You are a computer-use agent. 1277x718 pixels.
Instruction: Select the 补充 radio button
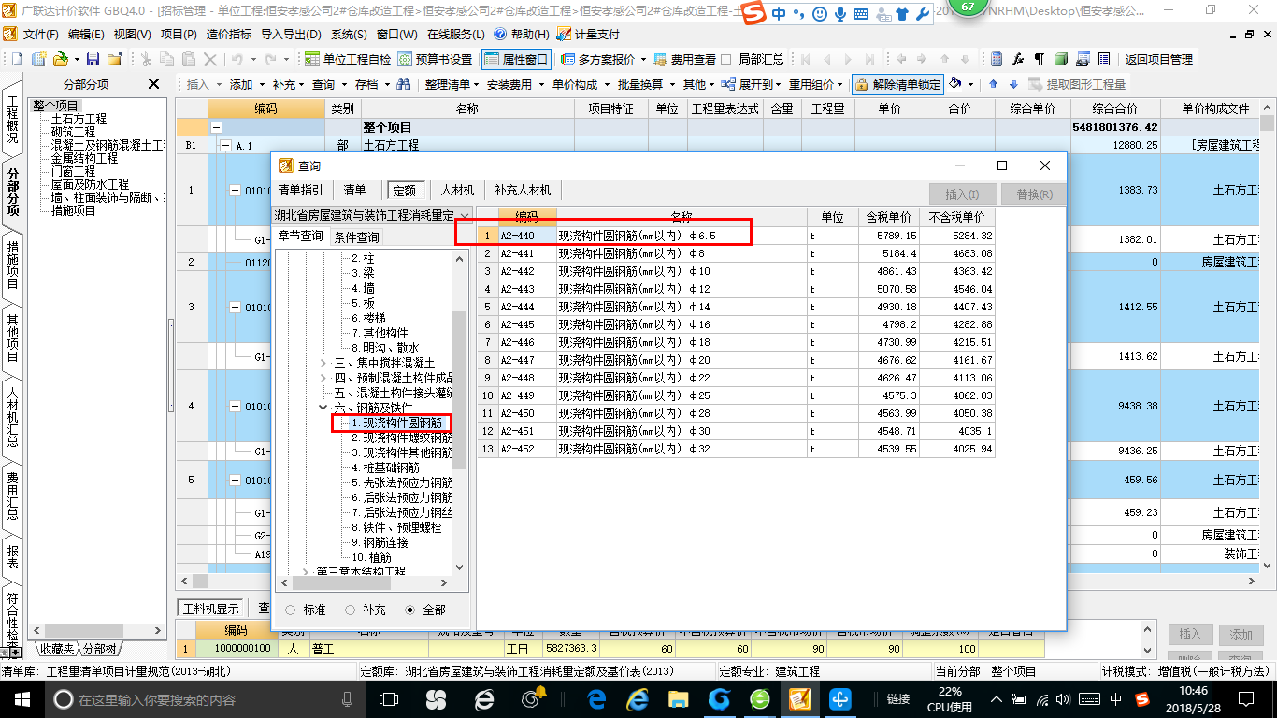tap(350, 610)
